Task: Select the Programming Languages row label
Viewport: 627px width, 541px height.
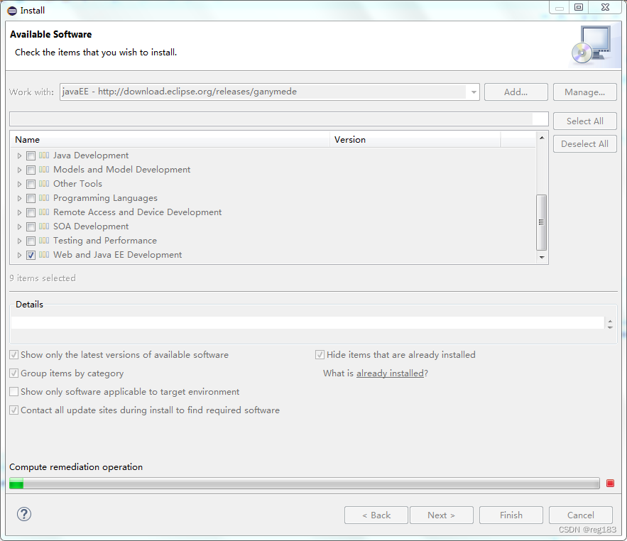Action: 105,198
